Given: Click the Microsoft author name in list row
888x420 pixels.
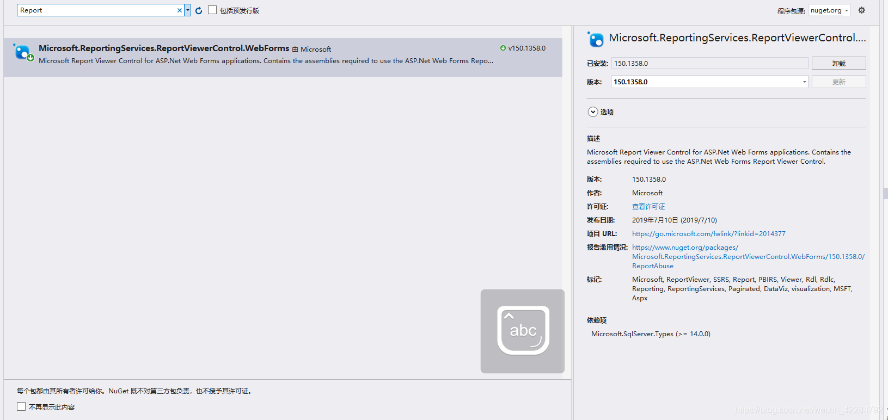Looking at the screenshot, I should (x=316, y=49).
